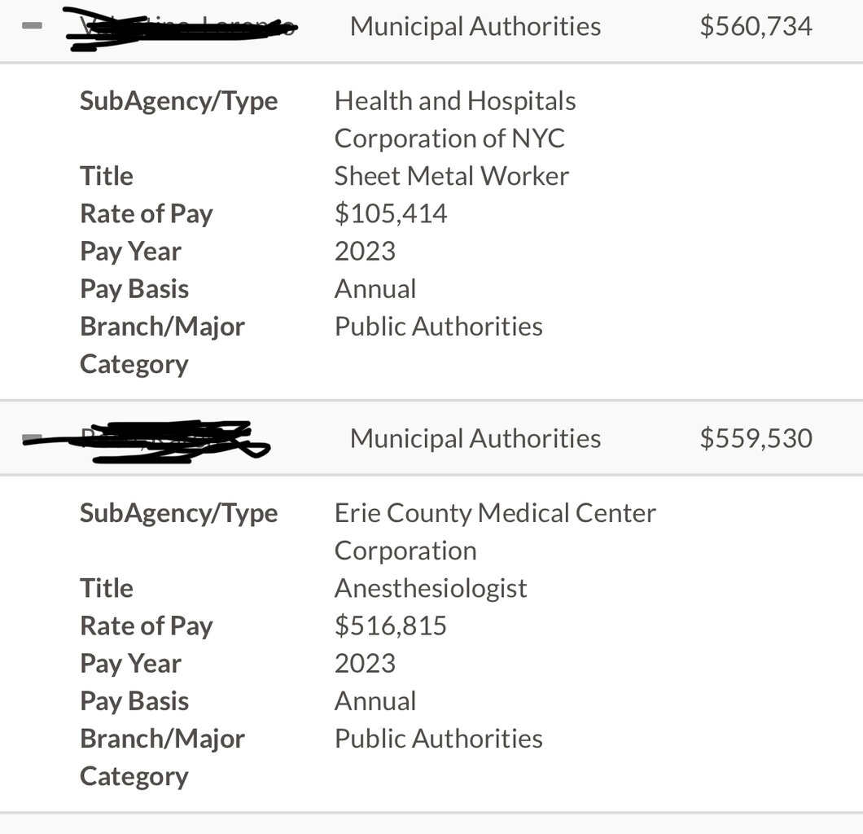Collapse the $560,734 record using minus icon

coord(32,26)
